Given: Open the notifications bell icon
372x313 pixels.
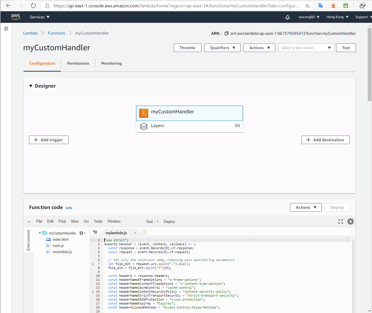Looking at the screenshot, I should click(288, 17).
